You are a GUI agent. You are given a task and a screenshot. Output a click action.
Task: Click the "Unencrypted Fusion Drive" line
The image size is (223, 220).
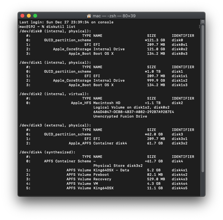click(x=120, y=116)
